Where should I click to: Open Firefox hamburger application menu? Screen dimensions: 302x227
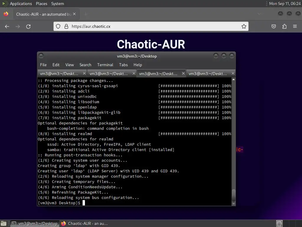click(x=295, y=26)
